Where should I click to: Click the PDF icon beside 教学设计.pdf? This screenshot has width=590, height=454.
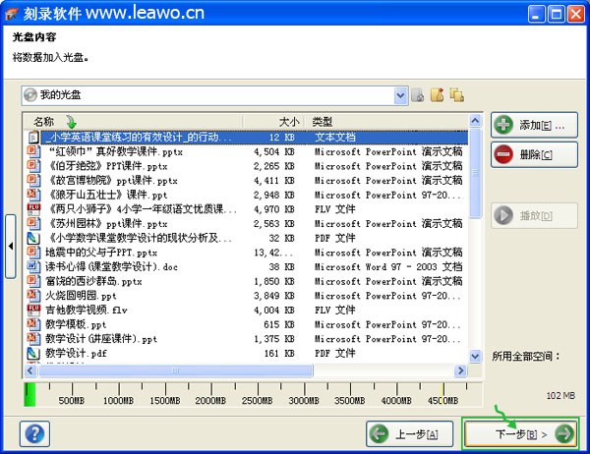click(x=33, y=353)
